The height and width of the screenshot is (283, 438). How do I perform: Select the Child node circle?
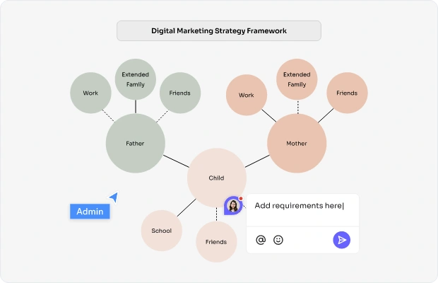pyautogui.click(x=216, y=178)
